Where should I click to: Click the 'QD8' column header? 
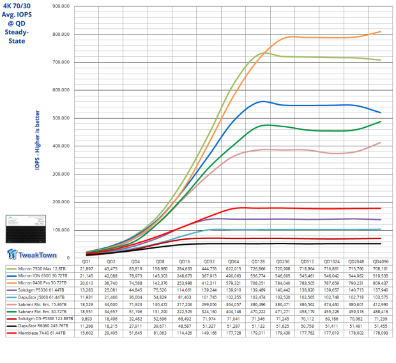[160, 261]
